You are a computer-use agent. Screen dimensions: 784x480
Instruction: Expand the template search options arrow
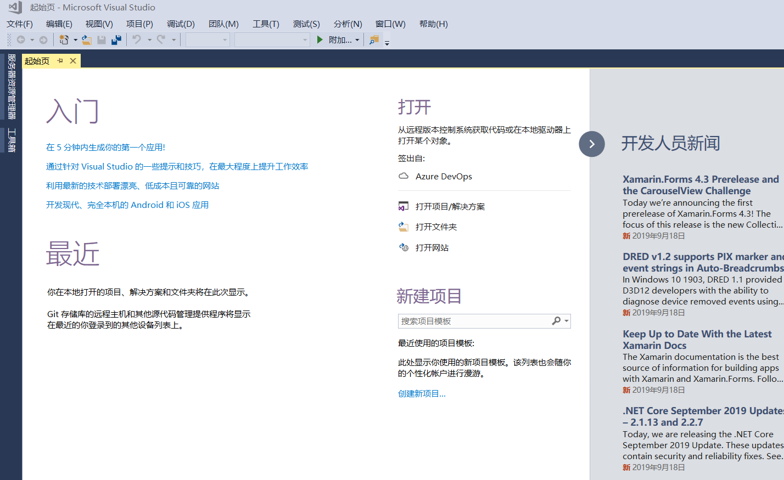click(x=567, y=321)
